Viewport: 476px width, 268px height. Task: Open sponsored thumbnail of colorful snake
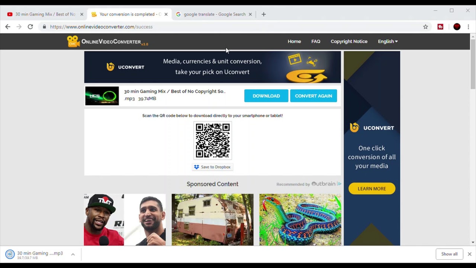coord(300,220)
